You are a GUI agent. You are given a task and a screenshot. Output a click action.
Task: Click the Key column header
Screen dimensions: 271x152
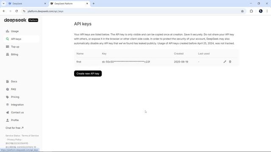(104, 54)
